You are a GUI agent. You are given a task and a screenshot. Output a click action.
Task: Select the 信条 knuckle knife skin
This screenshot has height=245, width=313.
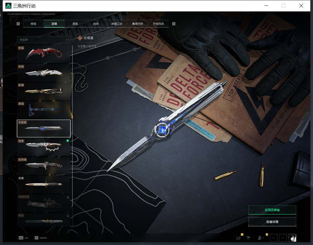(x=44, y=147)
